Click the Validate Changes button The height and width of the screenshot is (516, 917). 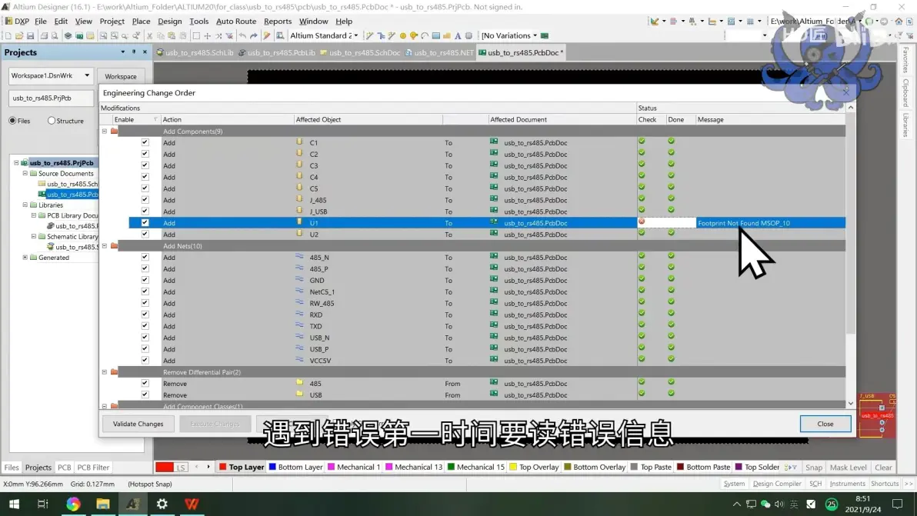[138, 424]
